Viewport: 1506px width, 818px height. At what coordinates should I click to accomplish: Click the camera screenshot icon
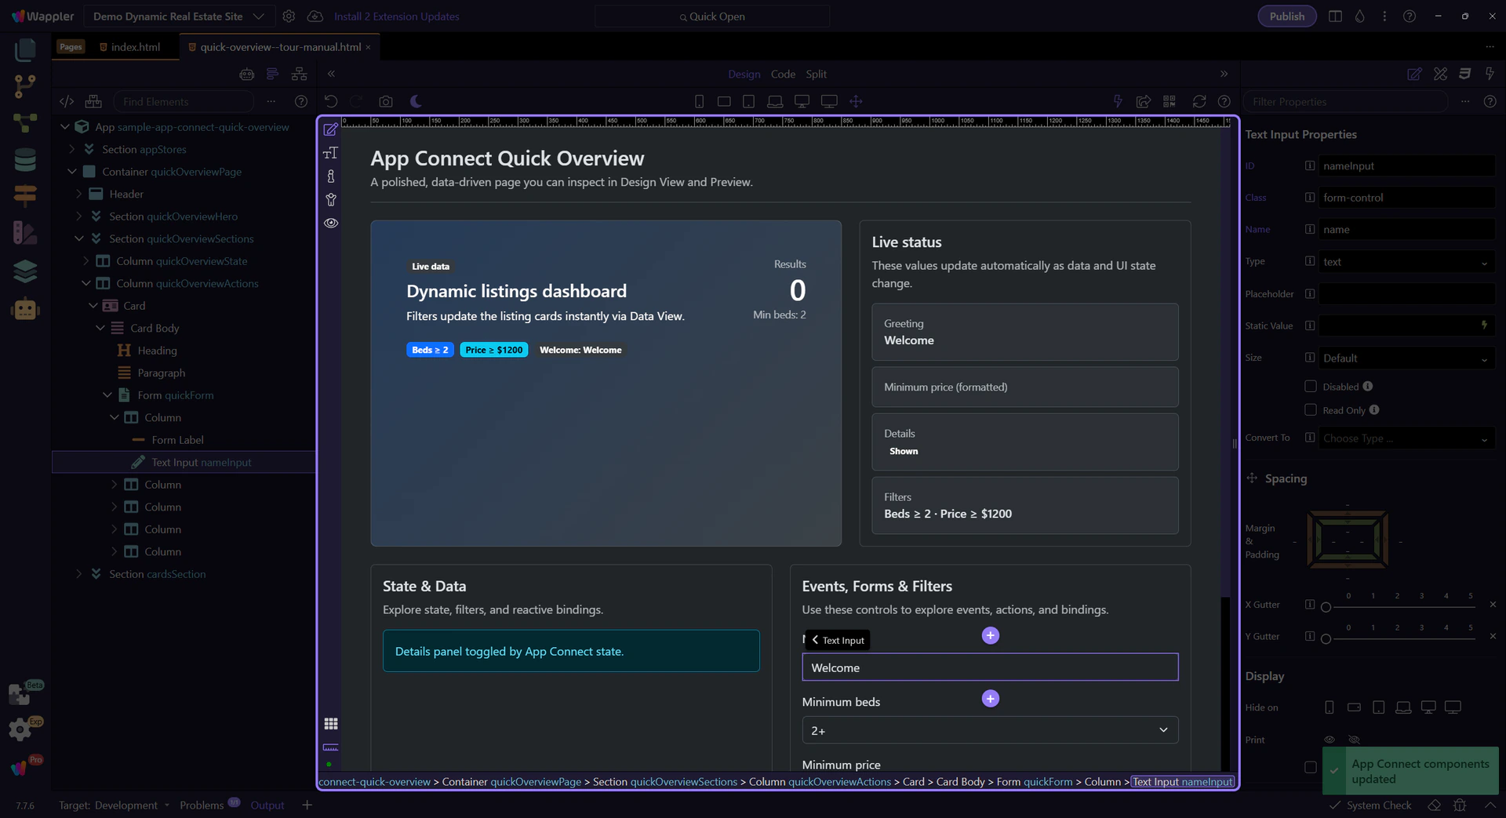pyautogui.click(x=385, y=101)
